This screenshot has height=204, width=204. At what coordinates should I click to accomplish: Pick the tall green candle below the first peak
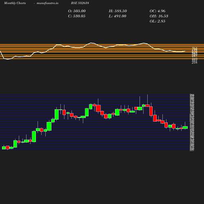[57, 115]
